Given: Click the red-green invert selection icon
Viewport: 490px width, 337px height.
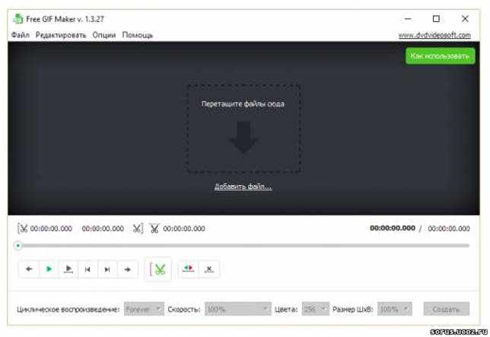Looking at the screenshot, I should tap(188, 269).
